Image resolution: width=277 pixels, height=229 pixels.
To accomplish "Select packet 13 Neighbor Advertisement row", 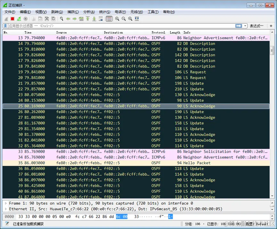I will point(136,38).
